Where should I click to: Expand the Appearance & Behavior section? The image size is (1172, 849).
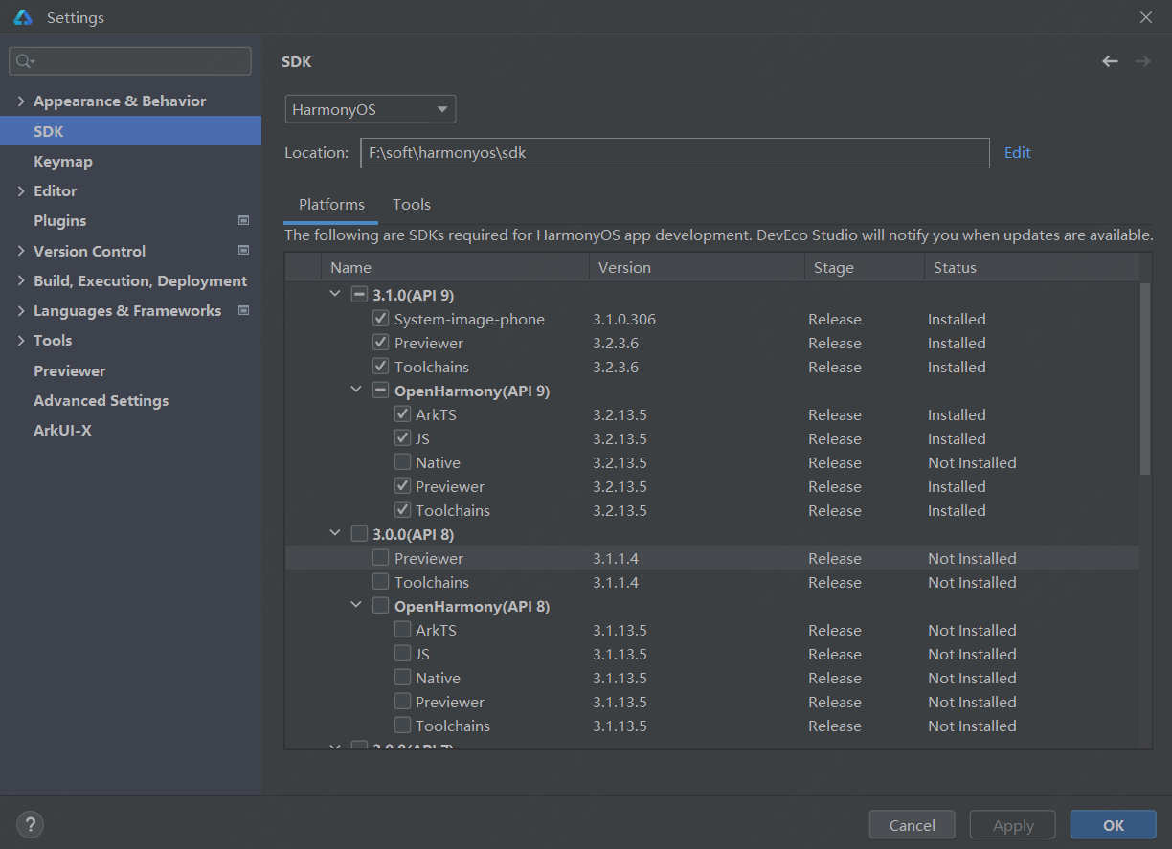coord(21,101)
